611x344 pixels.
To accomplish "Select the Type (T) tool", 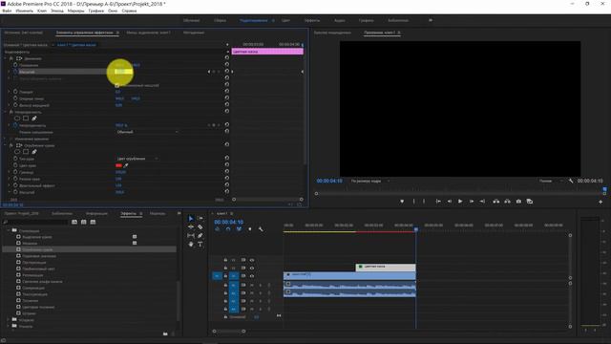I will (x=200, y=245).
